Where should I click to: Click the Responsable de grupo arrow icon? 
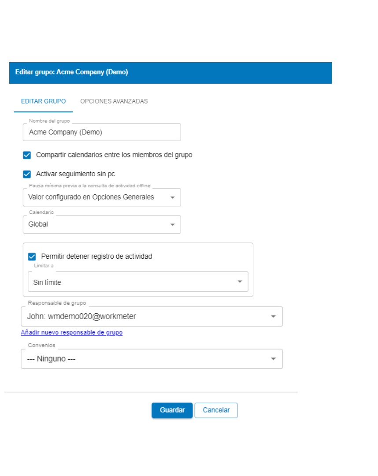[x=273, y=316]
